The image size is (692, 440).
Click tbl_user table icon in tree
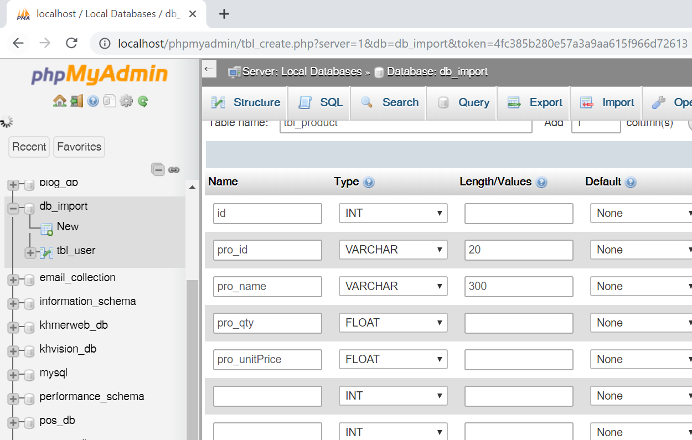click(x=47, y=252)
